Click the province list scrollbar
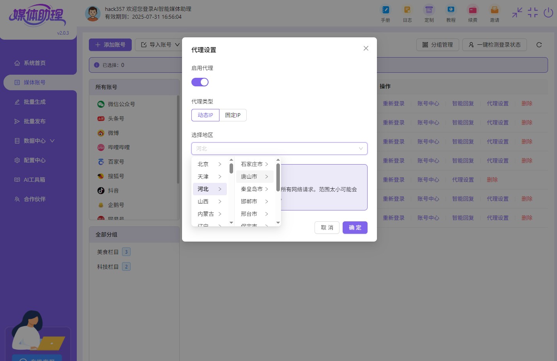This screenshot has height=361, width=557. [x=231, y=168]
